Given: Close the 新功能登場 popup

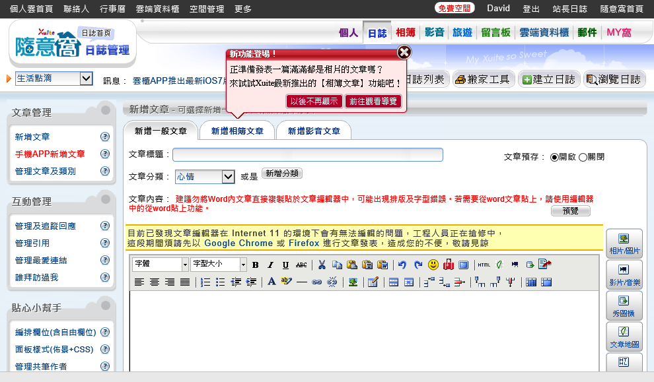Looking at the screenshot, I should point(404,52).
